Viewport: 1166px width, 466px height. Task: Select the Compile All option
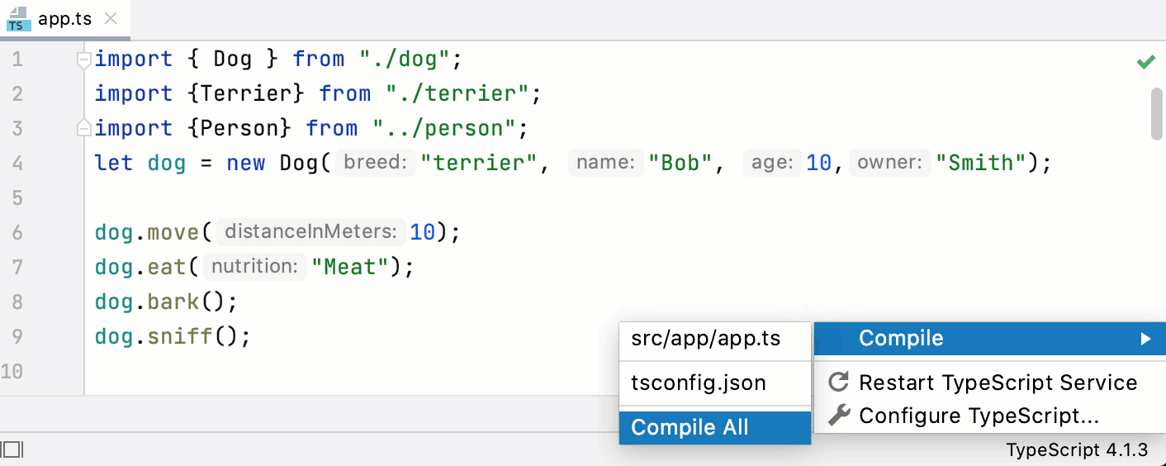pos(690,427)
